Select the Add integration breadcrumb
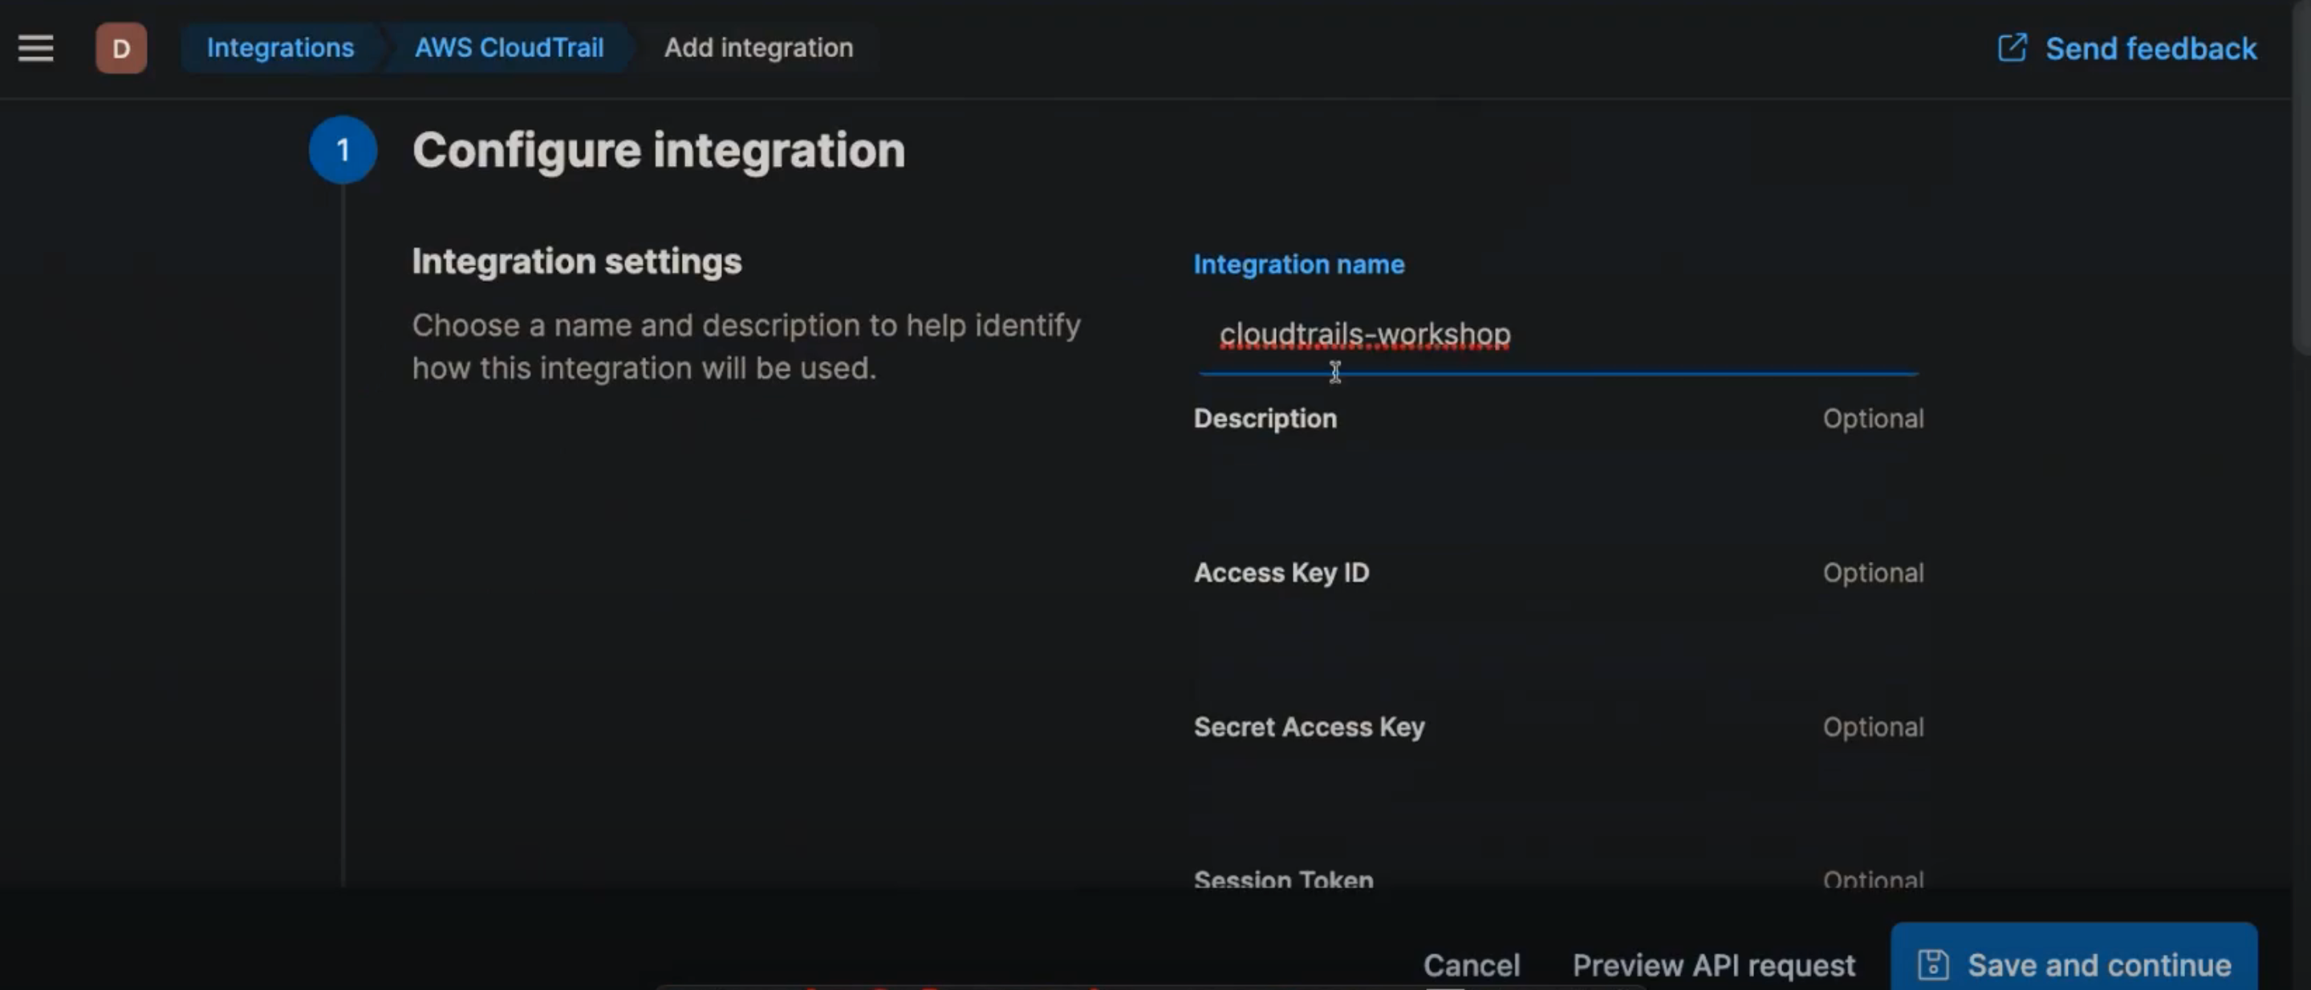Screen dimensions: 2311x990 (x=759, y=47)
